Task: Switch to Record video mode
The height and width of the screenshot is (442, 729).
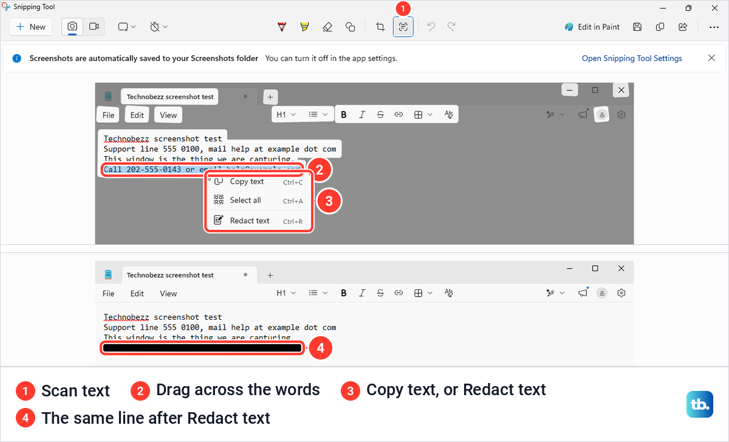Action: 94,27
